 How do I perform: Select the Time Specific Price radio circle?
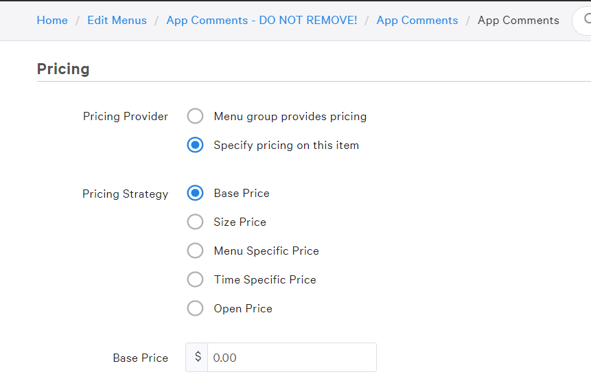pos(195,279)
